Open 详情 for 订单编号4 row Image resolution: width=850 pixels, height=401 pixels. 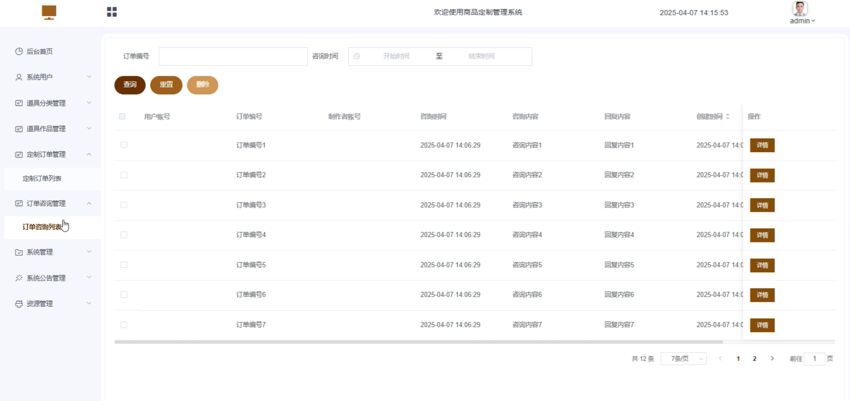pyautogui.click(x=762, y=235)
